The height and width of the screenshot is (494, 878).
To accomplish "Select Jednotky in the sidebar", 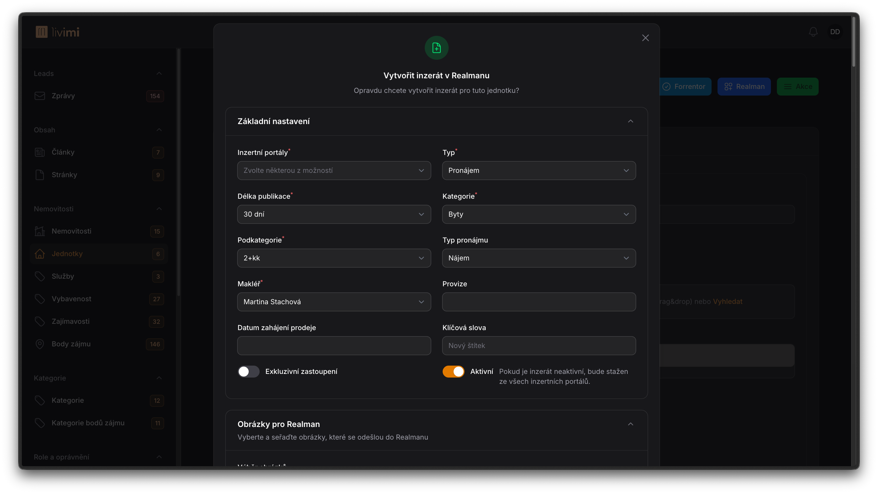I will point(99,254).
